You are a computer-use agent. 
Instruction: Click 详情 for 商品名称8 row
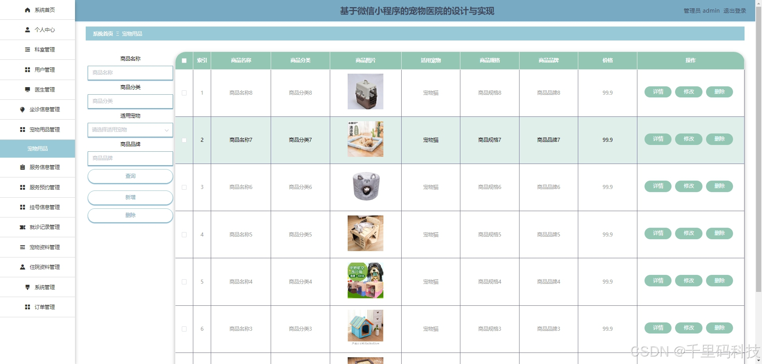pos(658,92)
